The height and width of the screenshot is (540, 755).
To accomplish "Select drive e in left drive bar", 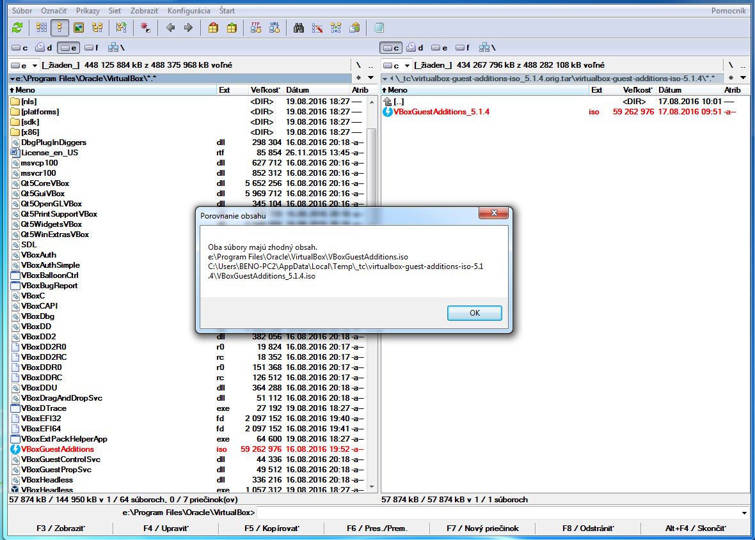I will tap(68, 47).
